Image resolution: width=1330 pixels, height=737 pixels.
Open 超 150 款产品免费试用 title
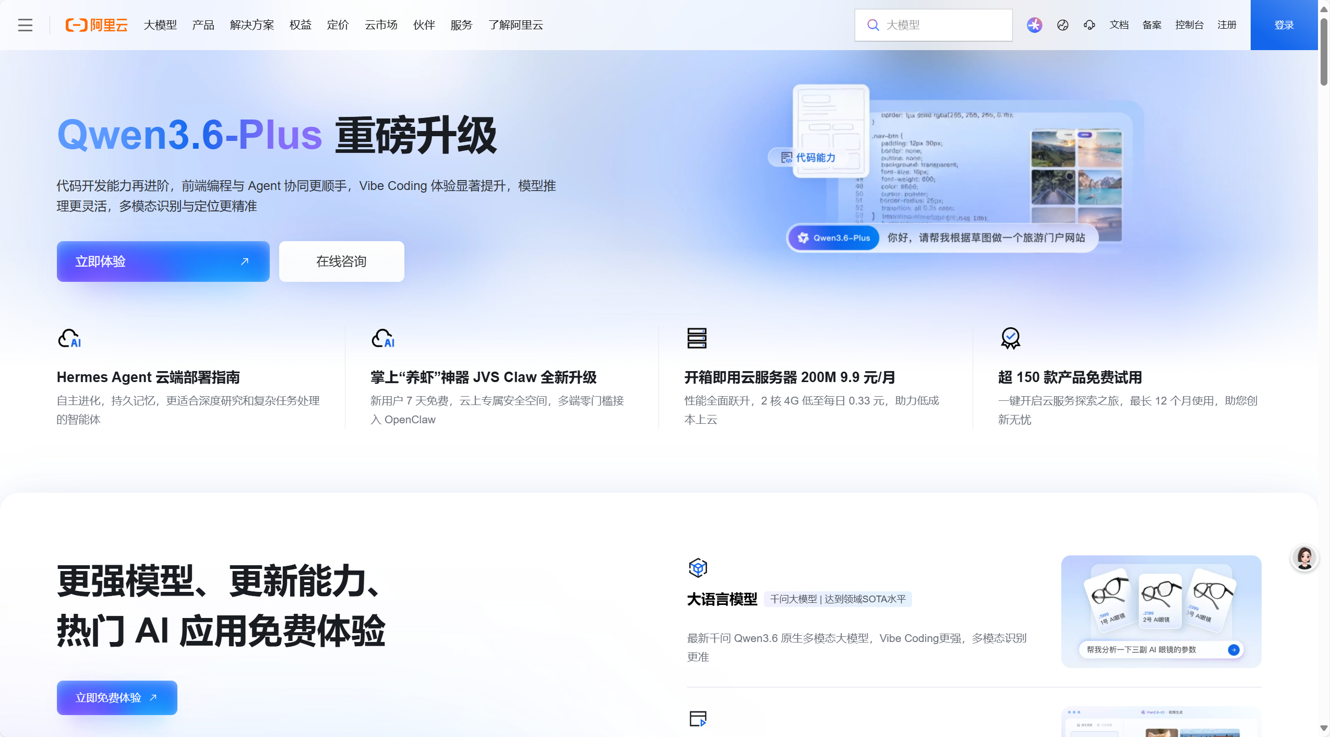[x=1070, y=377]
